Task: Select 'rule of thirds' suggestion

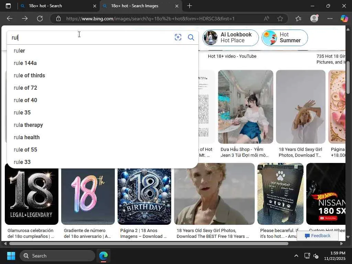Action: pyautogui.click(x=102, y=75)
